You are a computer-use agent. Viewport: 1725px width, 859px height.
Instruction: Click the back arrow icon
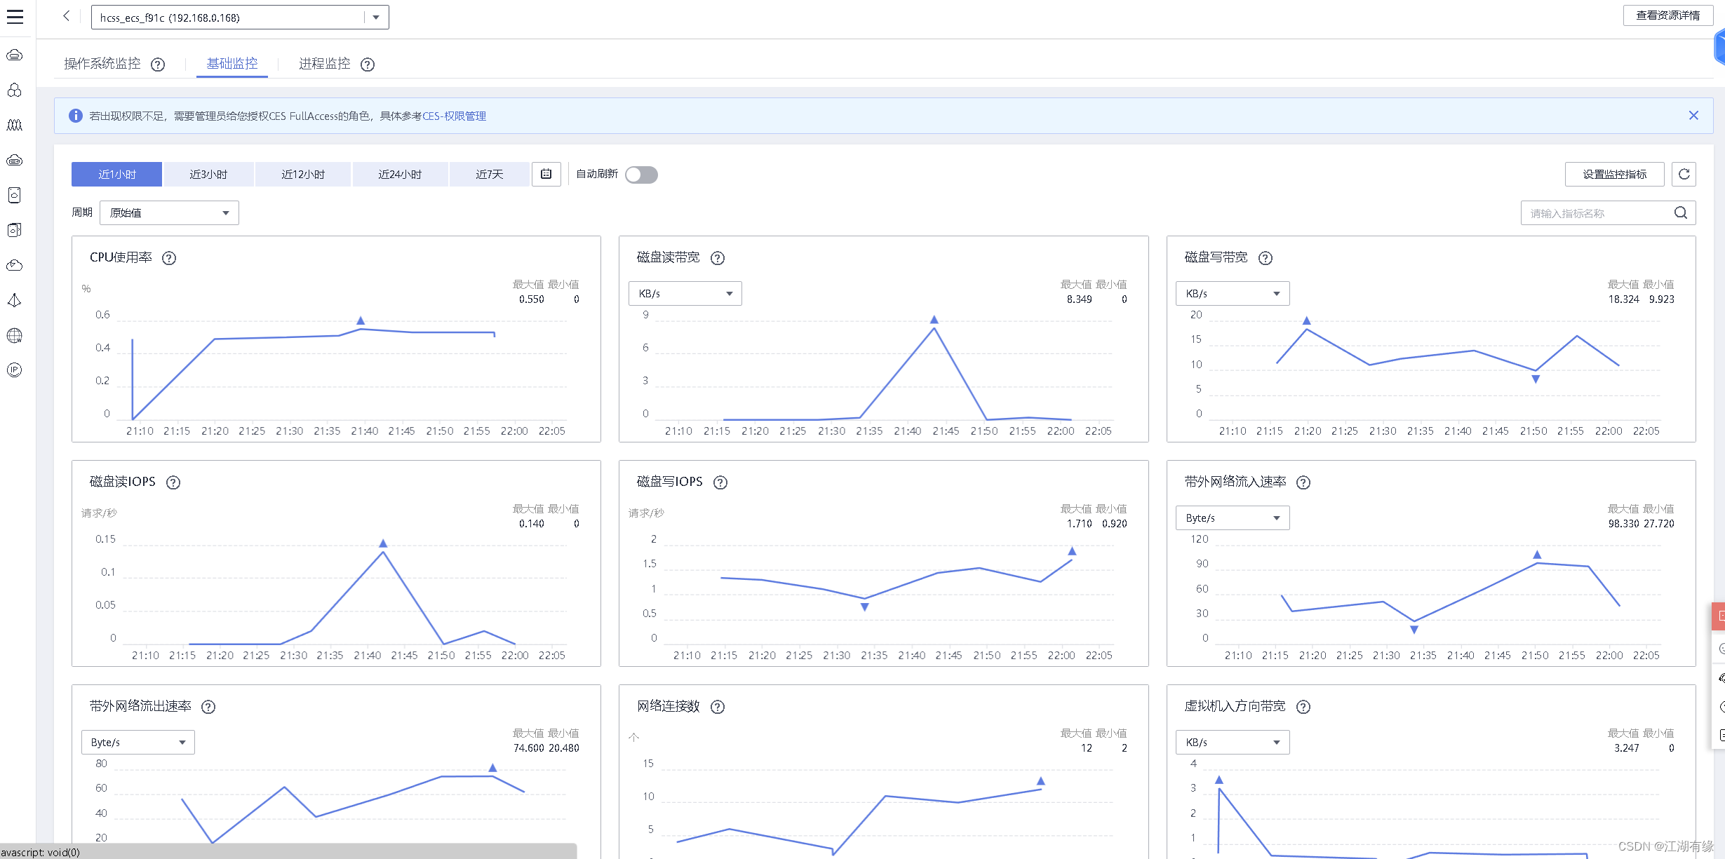click(x=67, y=16)
